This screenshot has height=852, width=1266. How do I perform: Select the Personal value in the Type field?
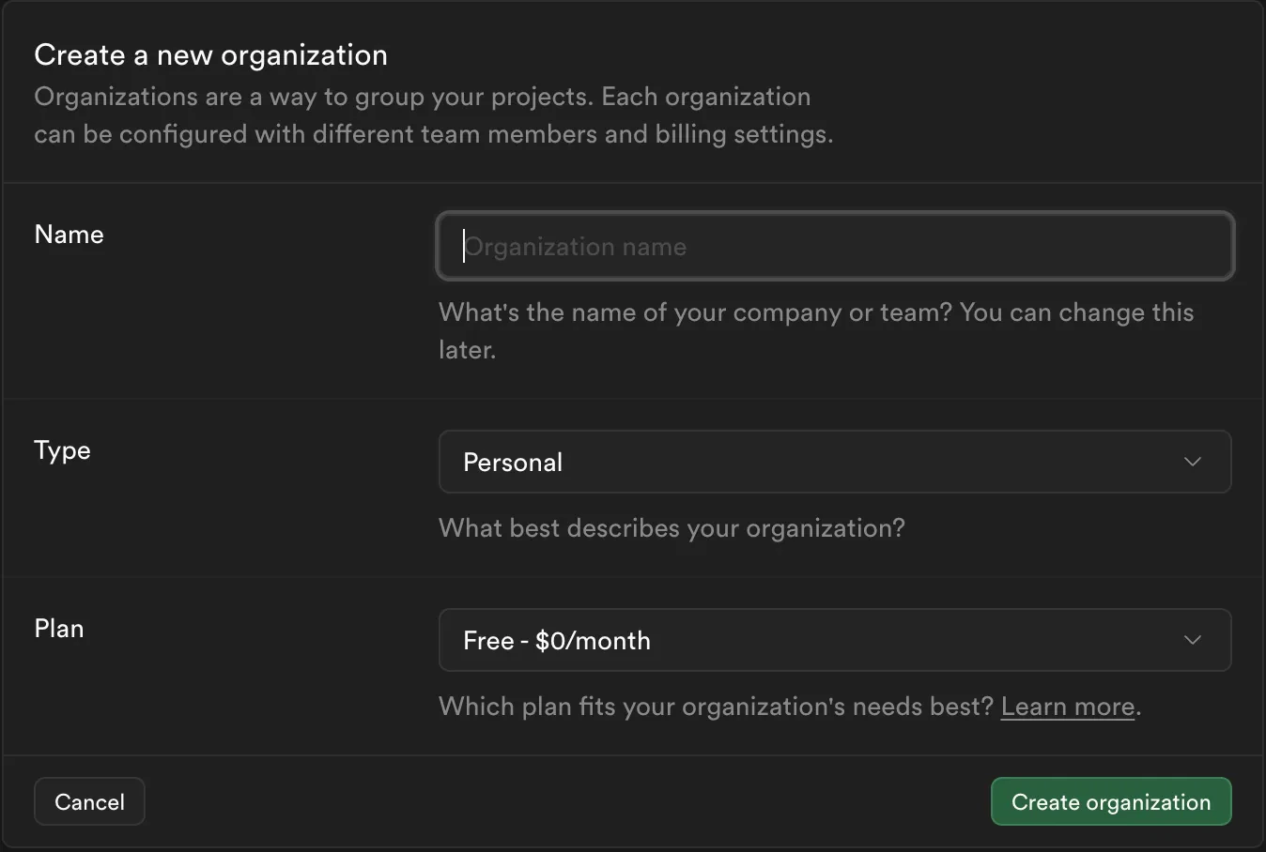[x=834, y=462]
